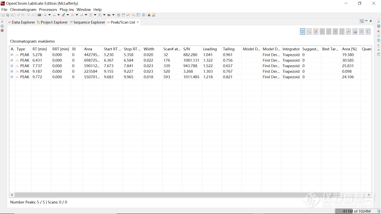Click the save table icon in list toolbar
This screenshot has height=214, width=381.
click(355, 32)
